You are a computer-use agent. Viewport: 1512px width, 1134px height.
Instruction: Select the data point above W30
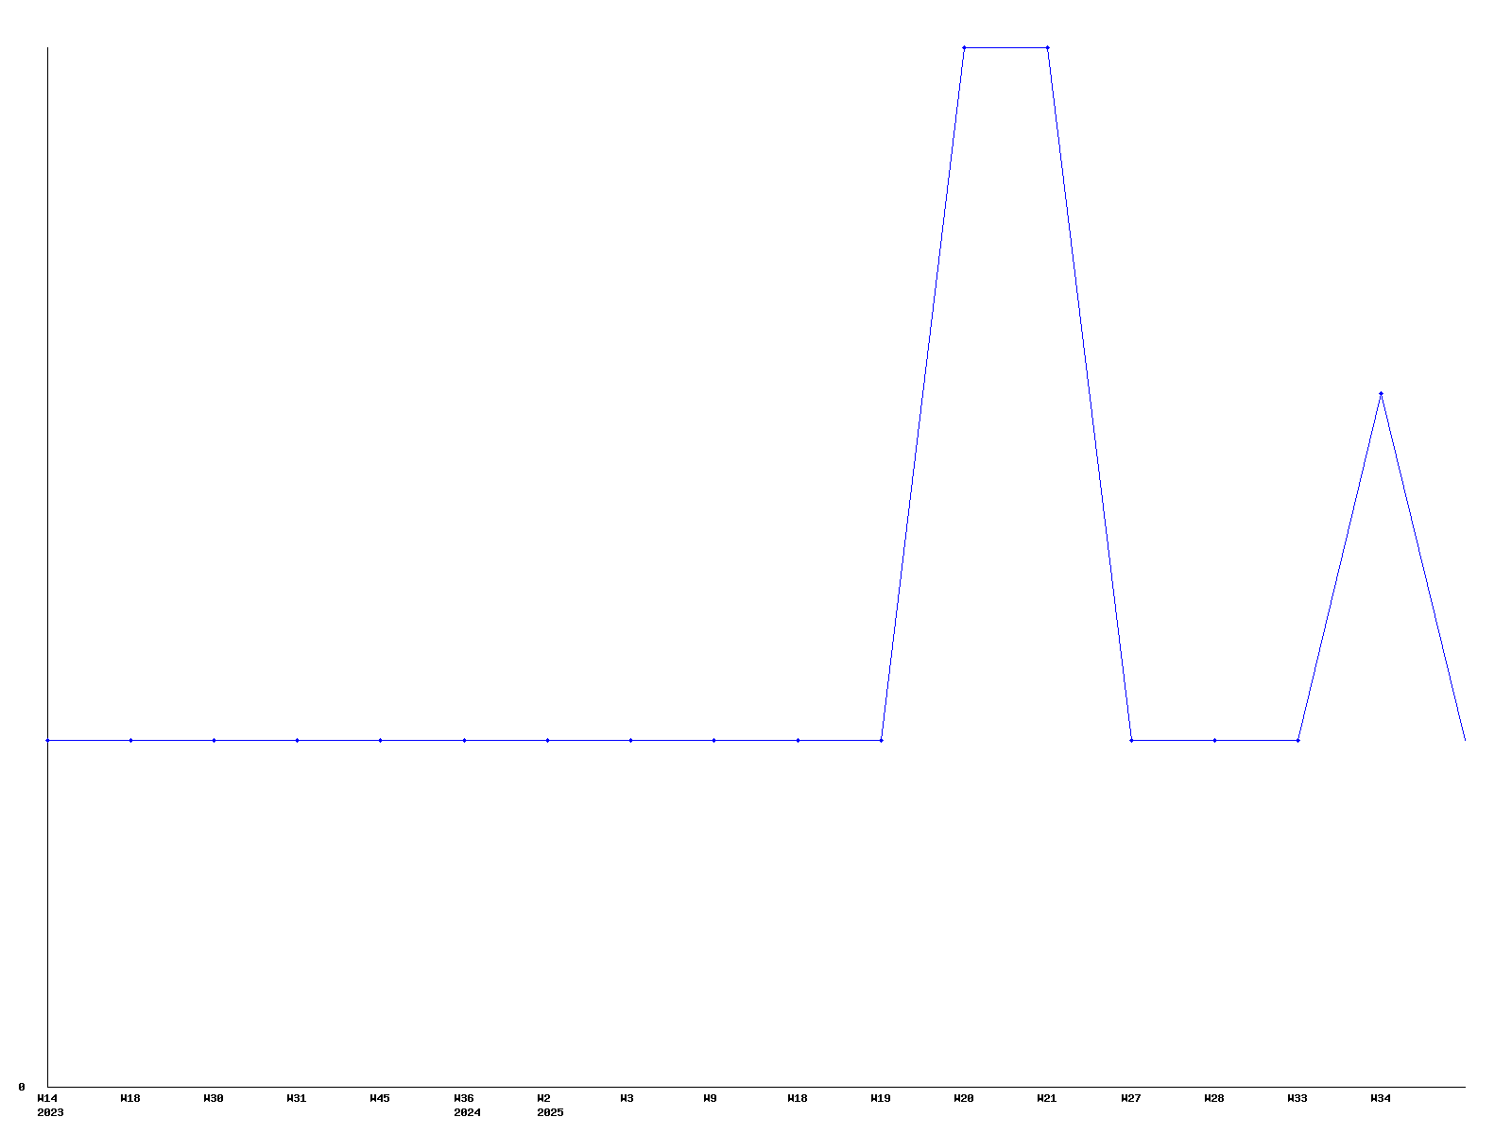[214, 740]
